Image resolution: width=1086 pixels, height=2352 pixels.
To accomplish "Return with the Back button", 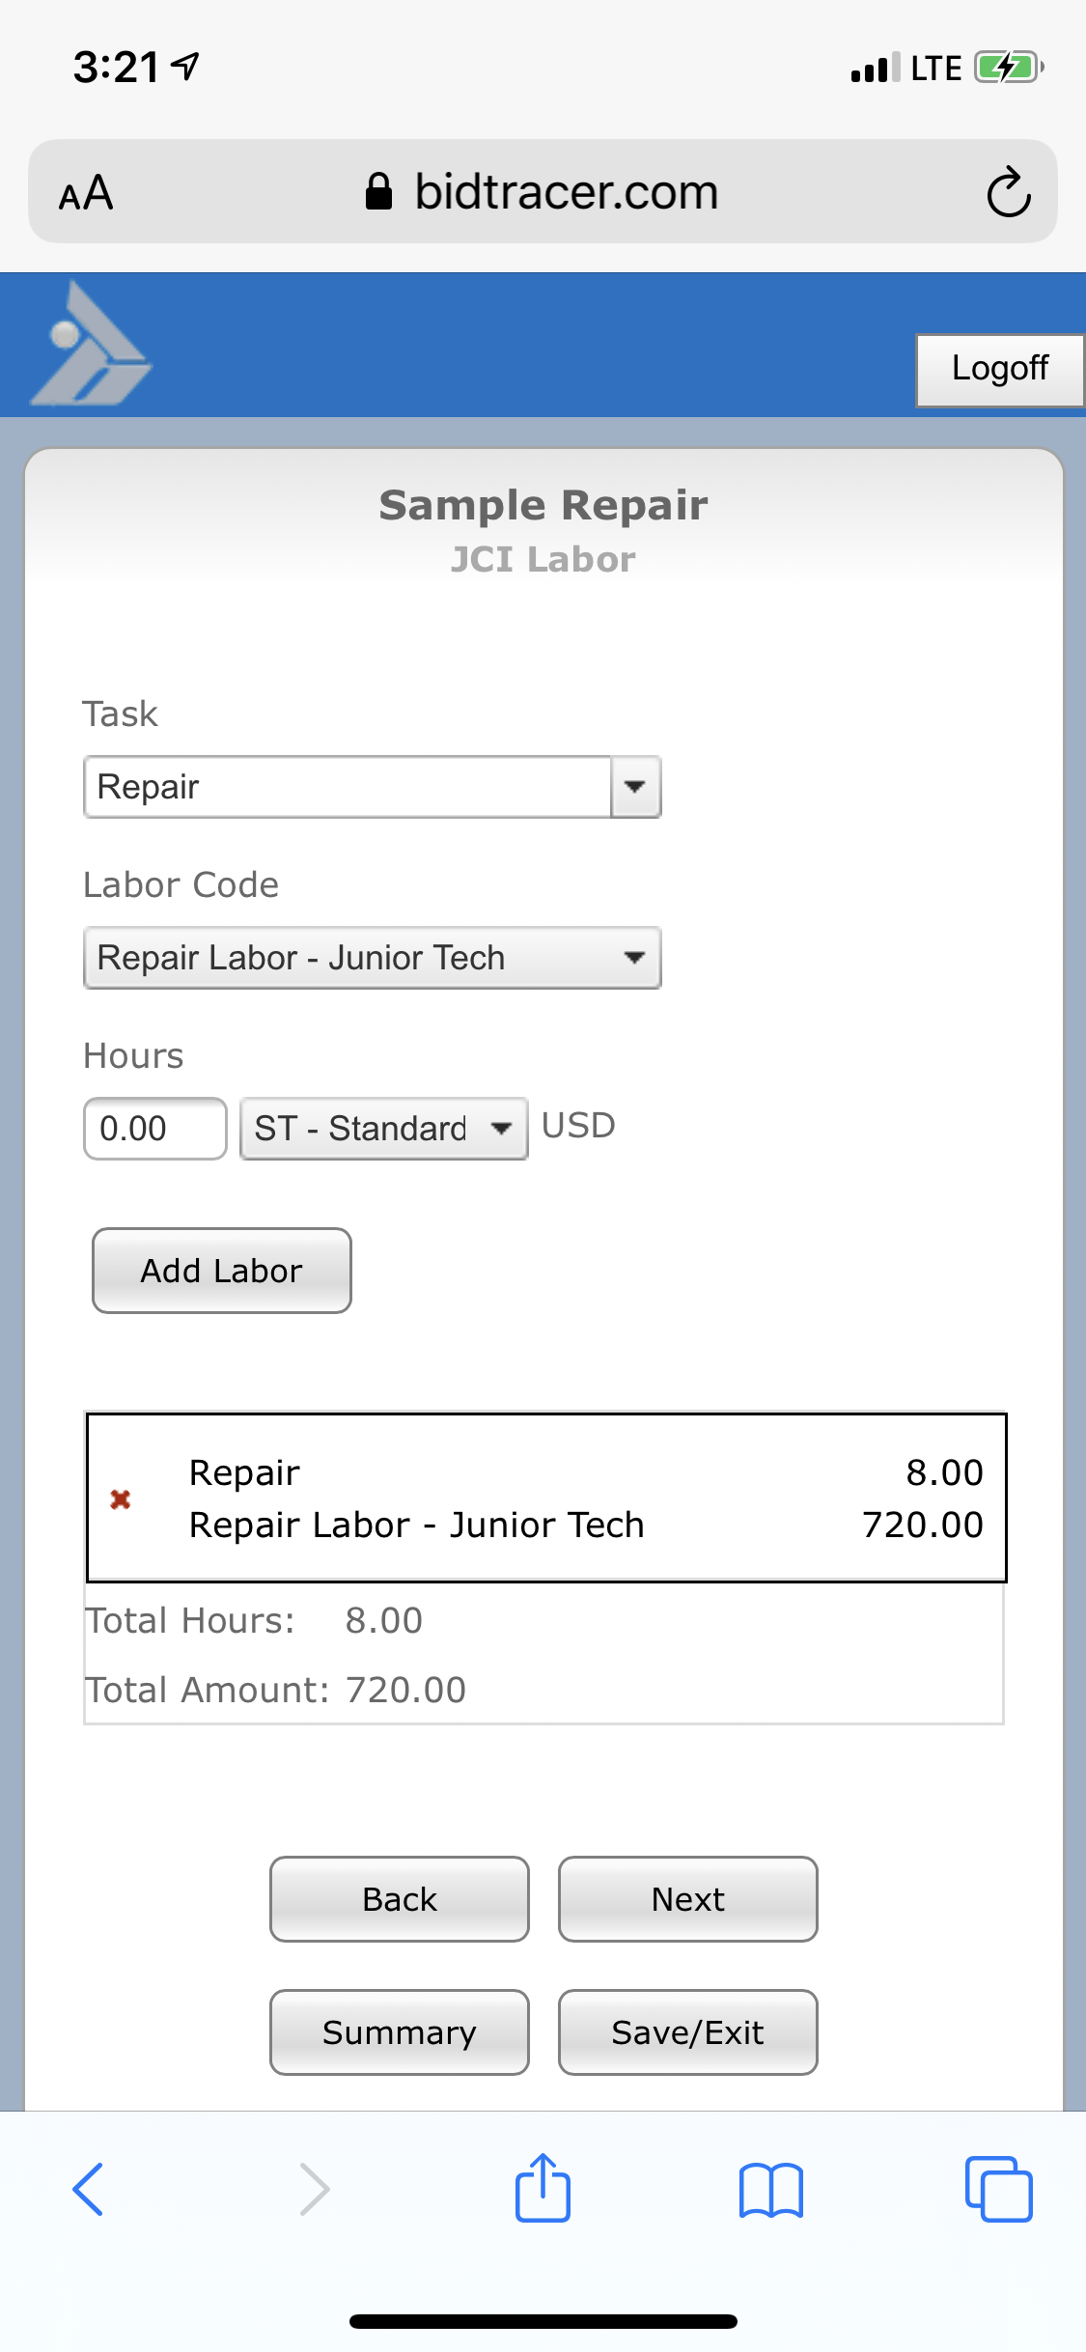I will [400, 1899].
